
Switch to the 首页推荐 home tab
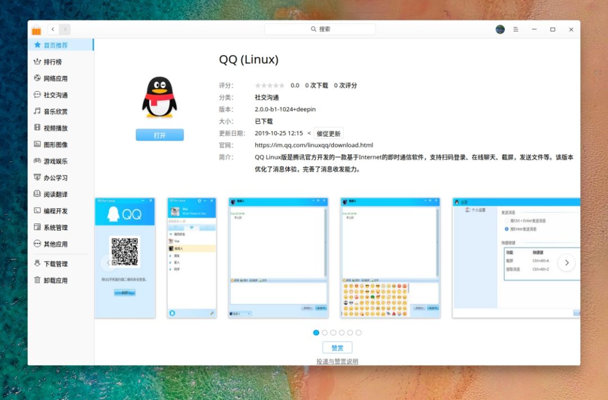[x=54, y=44]
